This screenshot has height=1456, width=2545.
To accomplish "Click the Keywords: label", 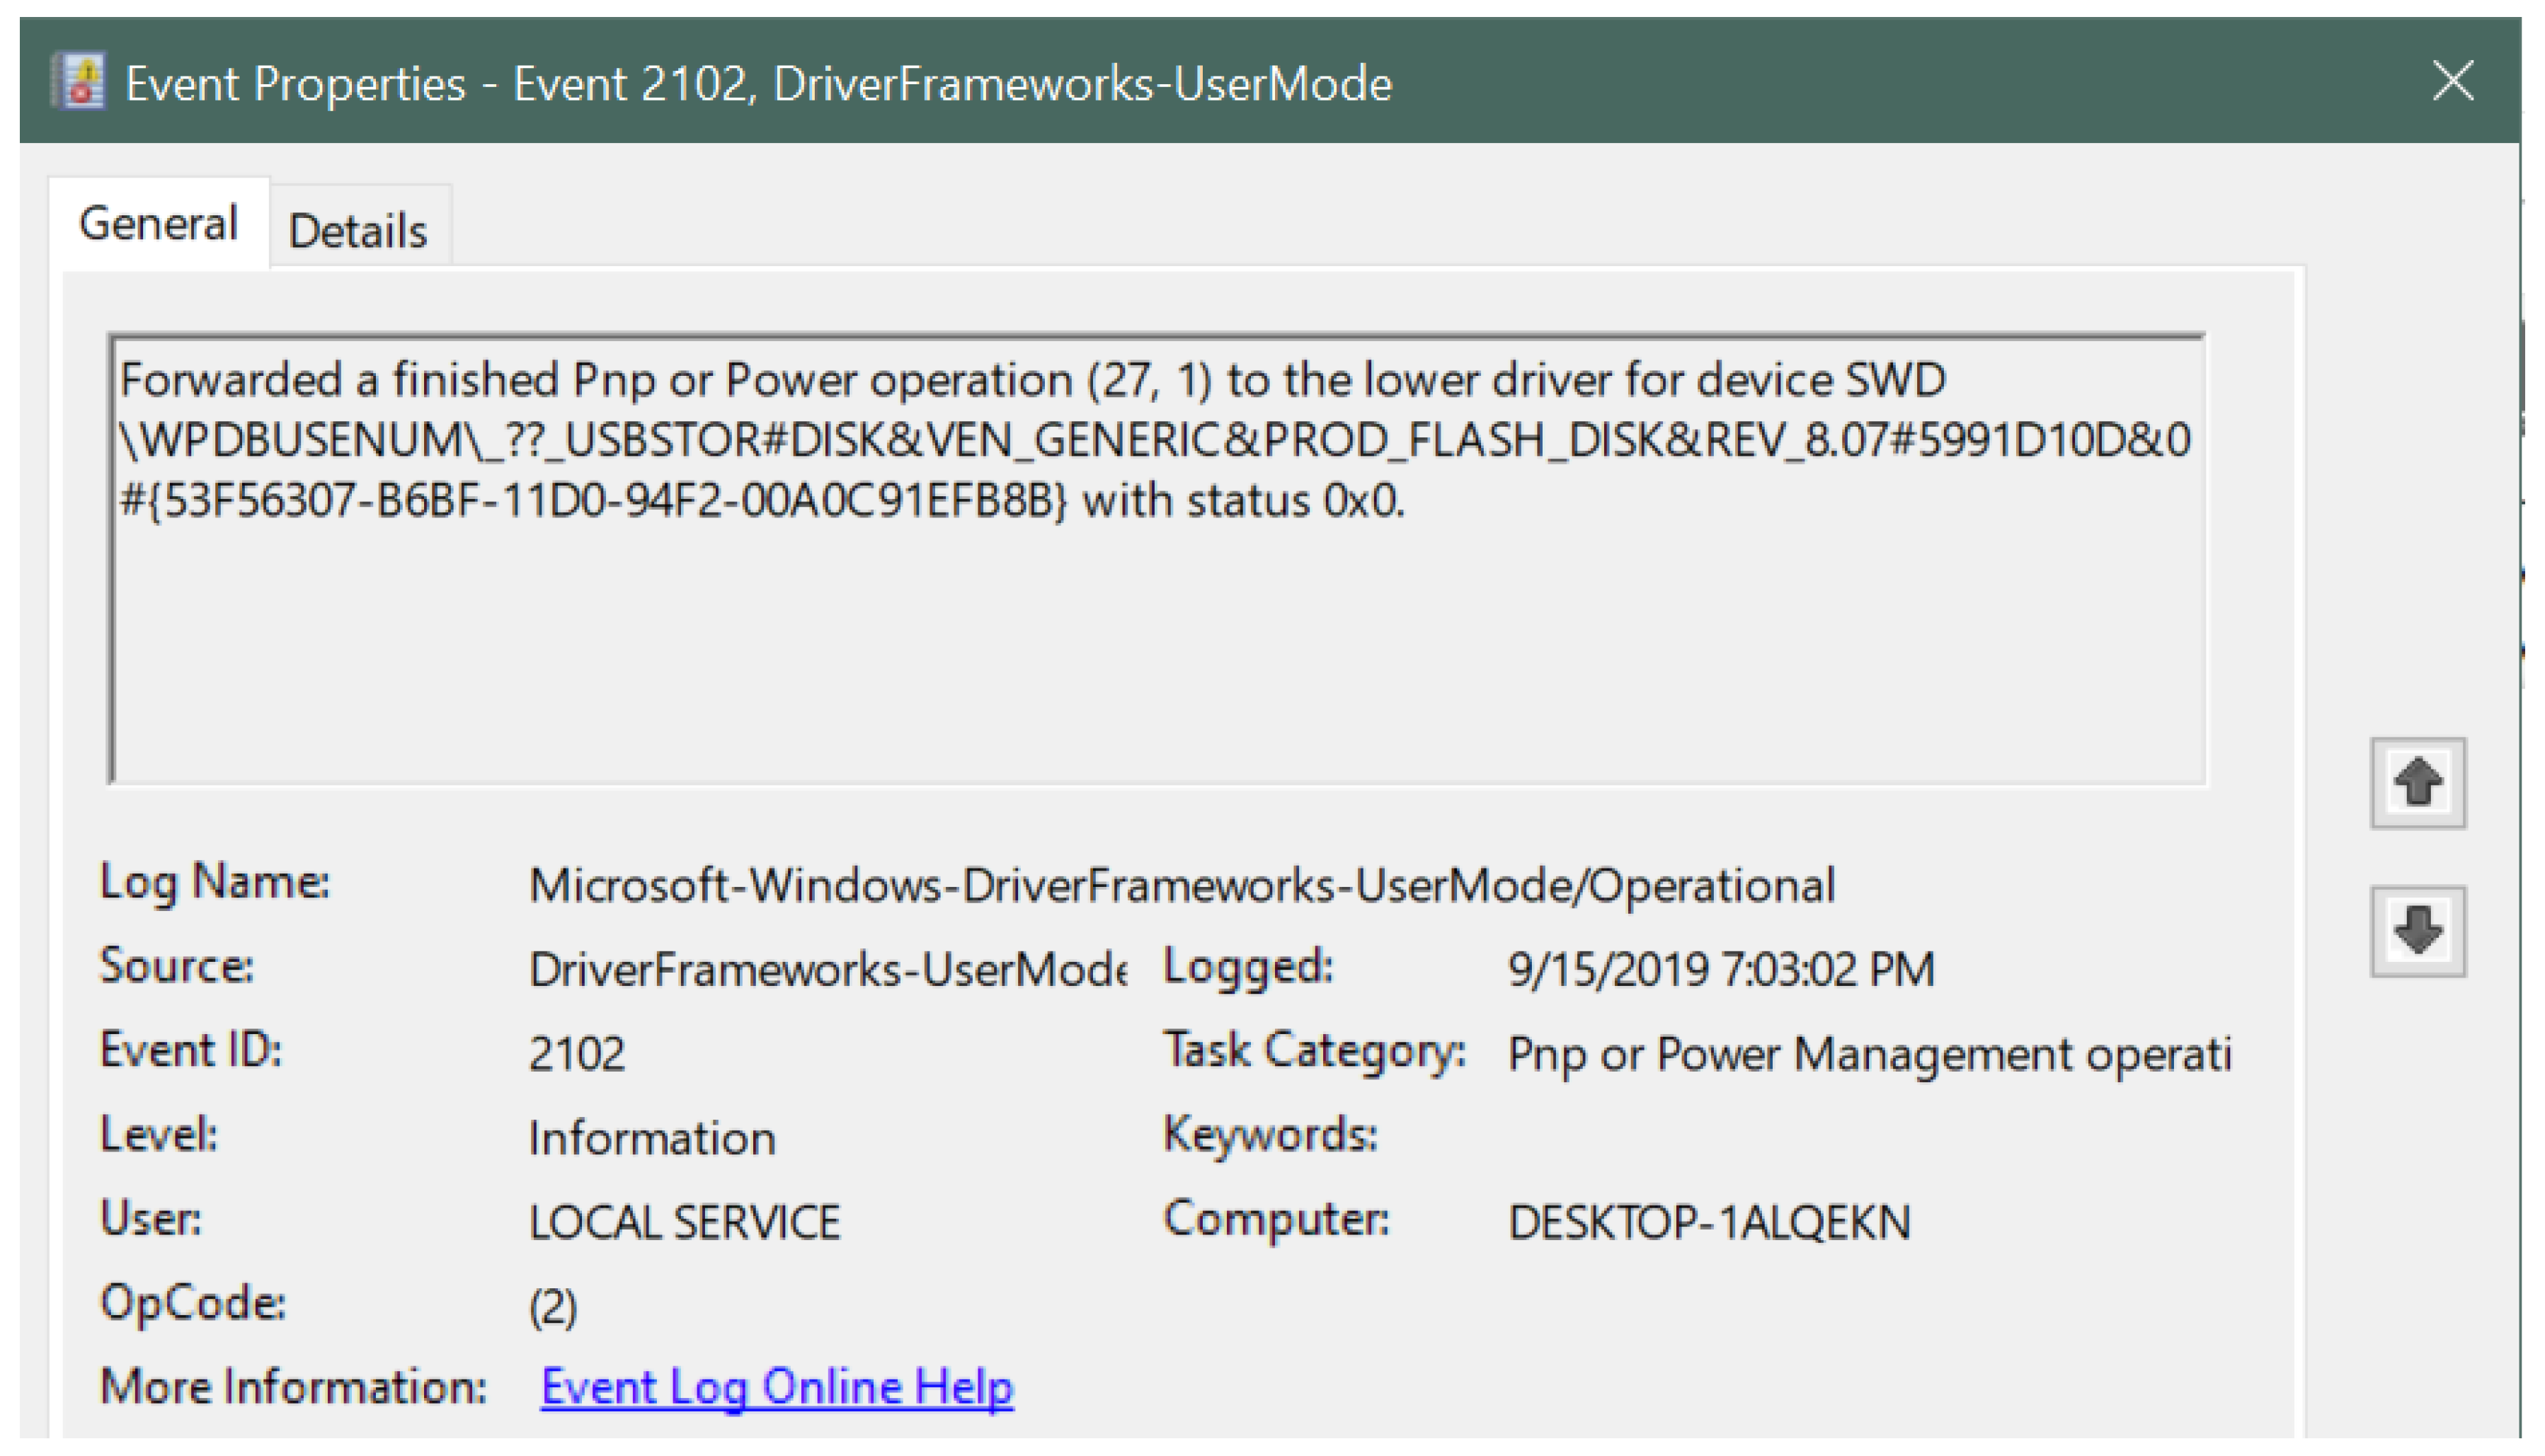I will pyautogui.click(x=1270, y=1135).
